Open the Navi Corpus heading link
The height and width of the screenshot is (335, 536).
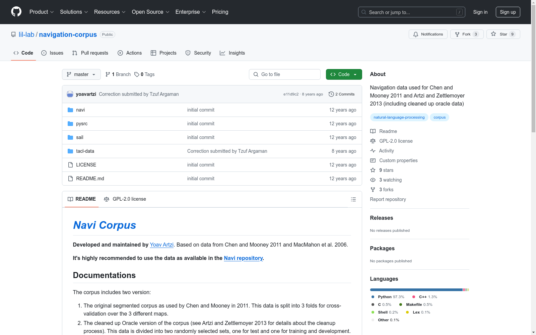click(105, 225)
